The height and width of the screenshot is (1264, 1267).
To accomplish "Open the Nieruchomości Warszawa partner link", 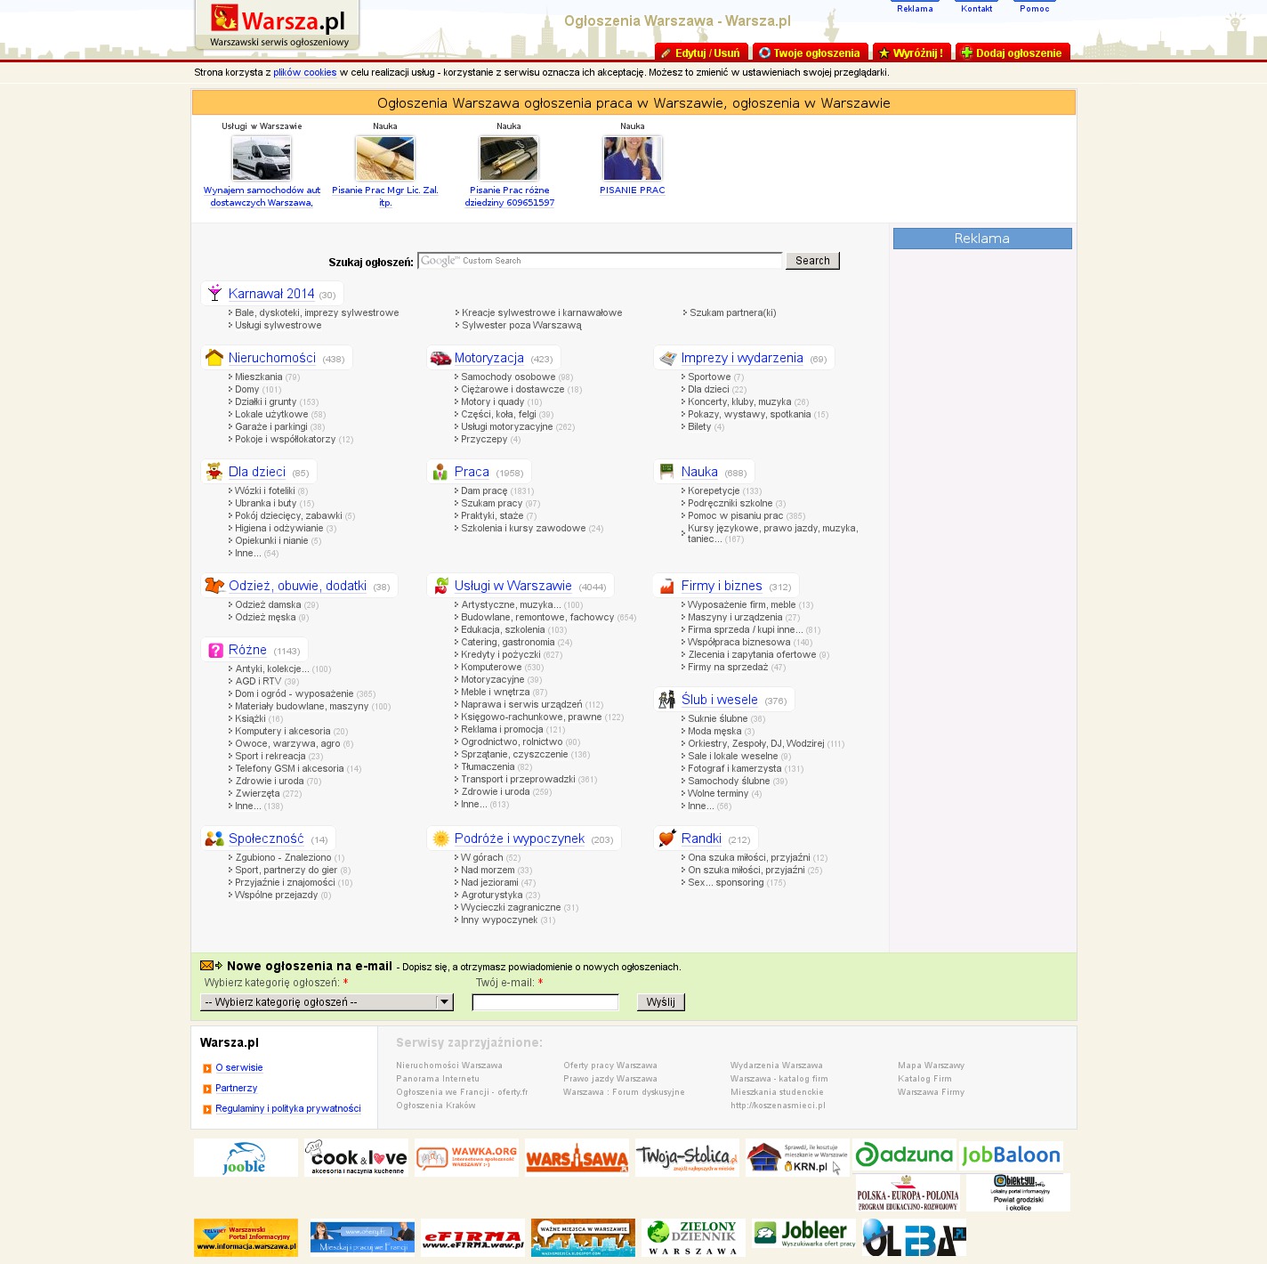I will 449,1065.
